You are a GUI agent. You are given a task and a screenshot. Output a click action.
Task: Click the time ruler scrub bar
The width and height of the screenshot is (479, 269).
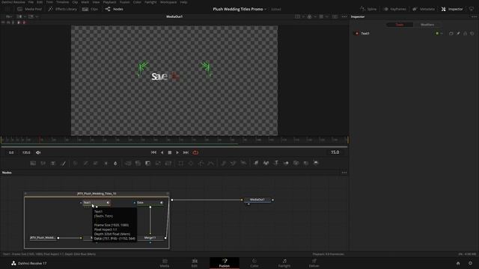[174, 140]
